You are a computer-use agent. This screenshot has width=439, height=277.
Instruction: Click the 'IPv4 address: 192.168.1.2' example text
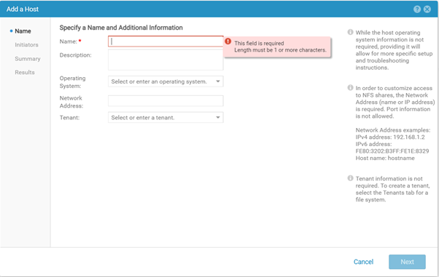tap(390, 137)
